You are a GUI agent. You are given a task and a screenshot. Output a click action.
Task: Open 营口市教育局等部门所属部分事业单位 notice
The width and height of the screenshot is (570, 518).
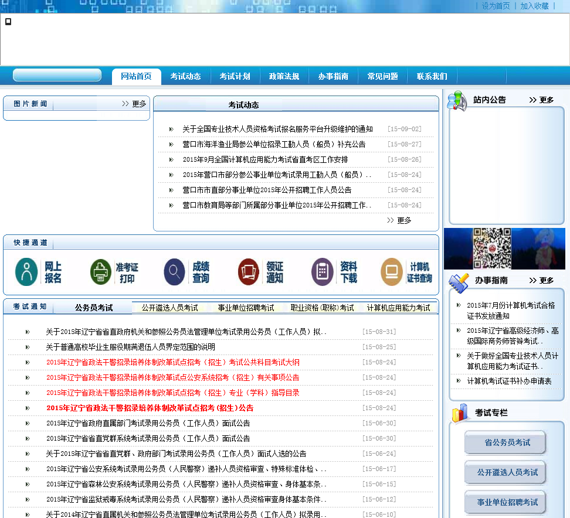277,205
